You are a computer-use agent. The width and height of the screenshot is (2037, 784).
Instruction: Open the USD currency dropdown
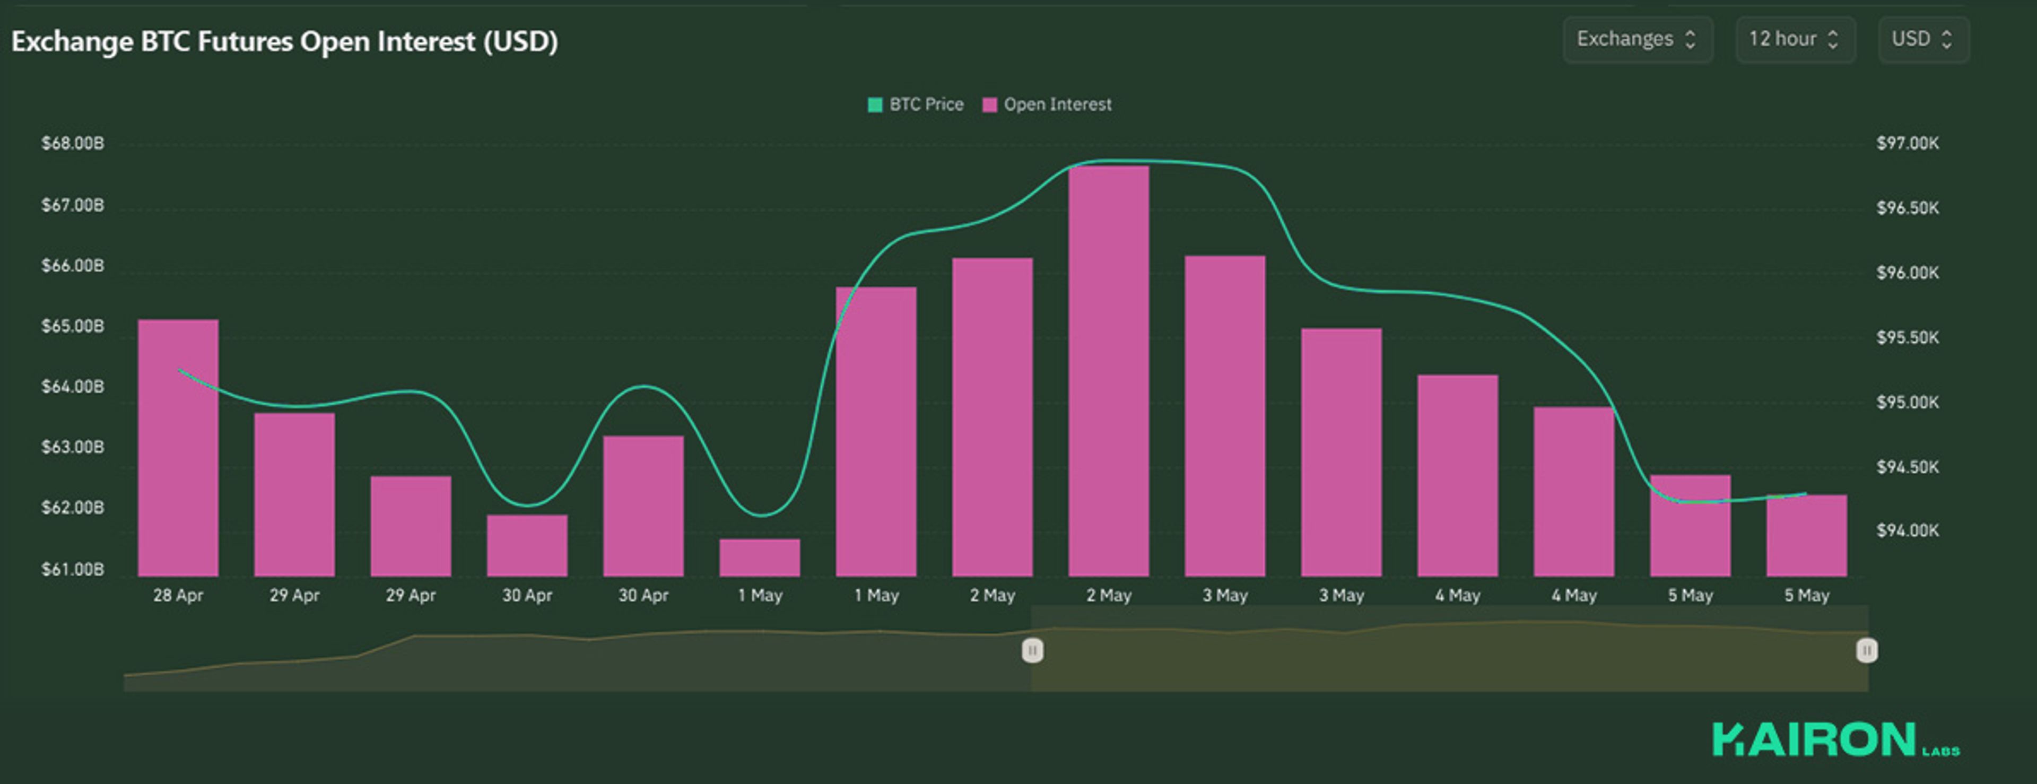(x=1922, y=40)
